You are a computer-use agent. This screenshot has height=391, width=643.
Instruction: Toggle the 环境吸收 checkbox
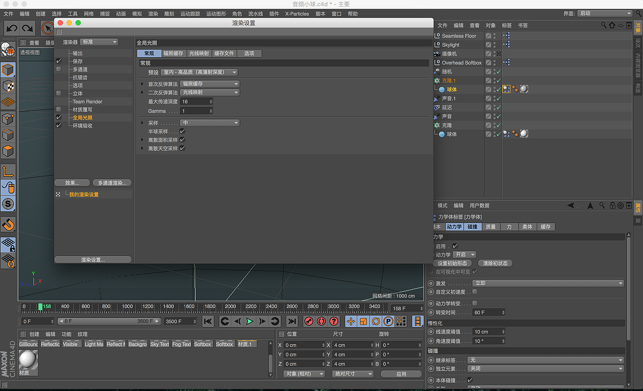click(59, 126)
